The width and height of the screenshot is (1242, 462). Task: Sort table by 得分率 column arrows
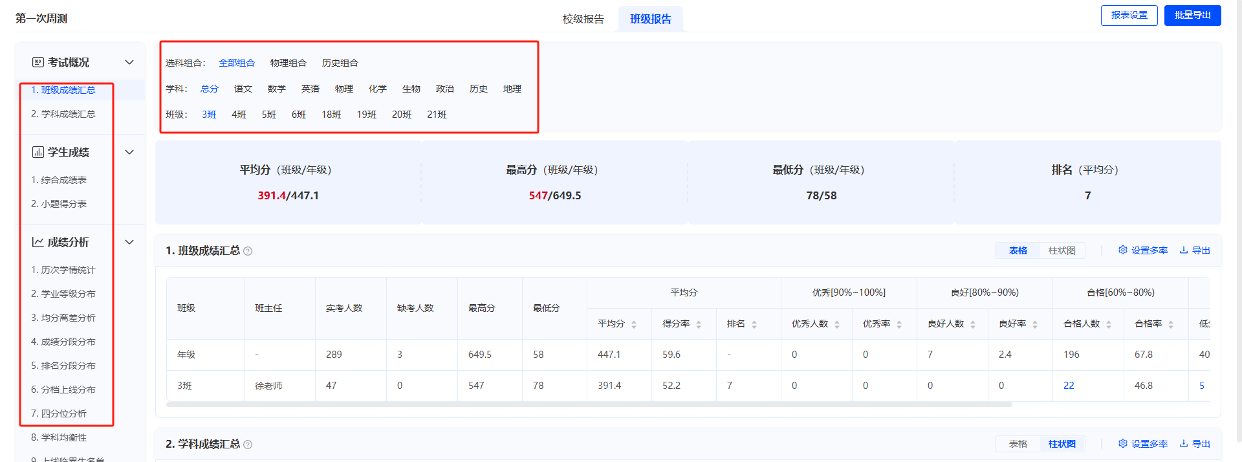[699, 324]
